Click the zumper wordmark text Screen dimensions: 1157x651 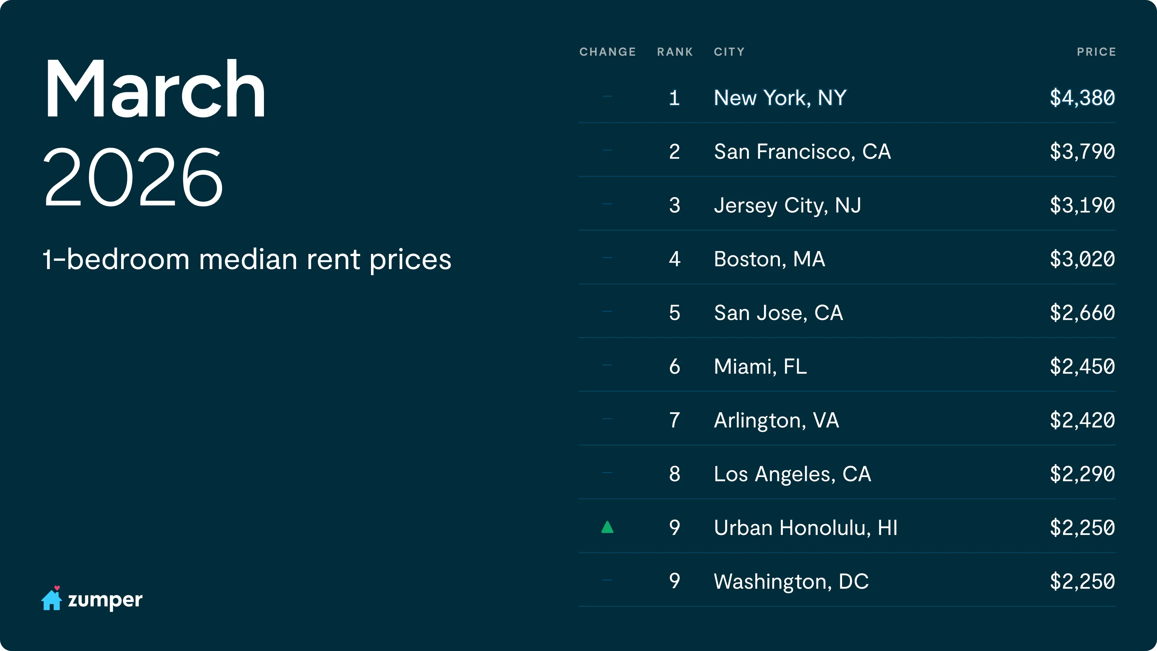(x=105, y=600)
